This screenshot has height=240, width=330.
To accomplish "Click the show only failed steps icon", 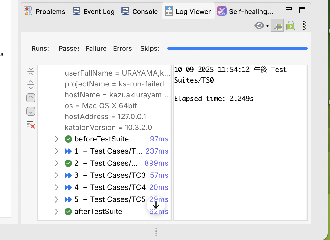I will 31,125.
